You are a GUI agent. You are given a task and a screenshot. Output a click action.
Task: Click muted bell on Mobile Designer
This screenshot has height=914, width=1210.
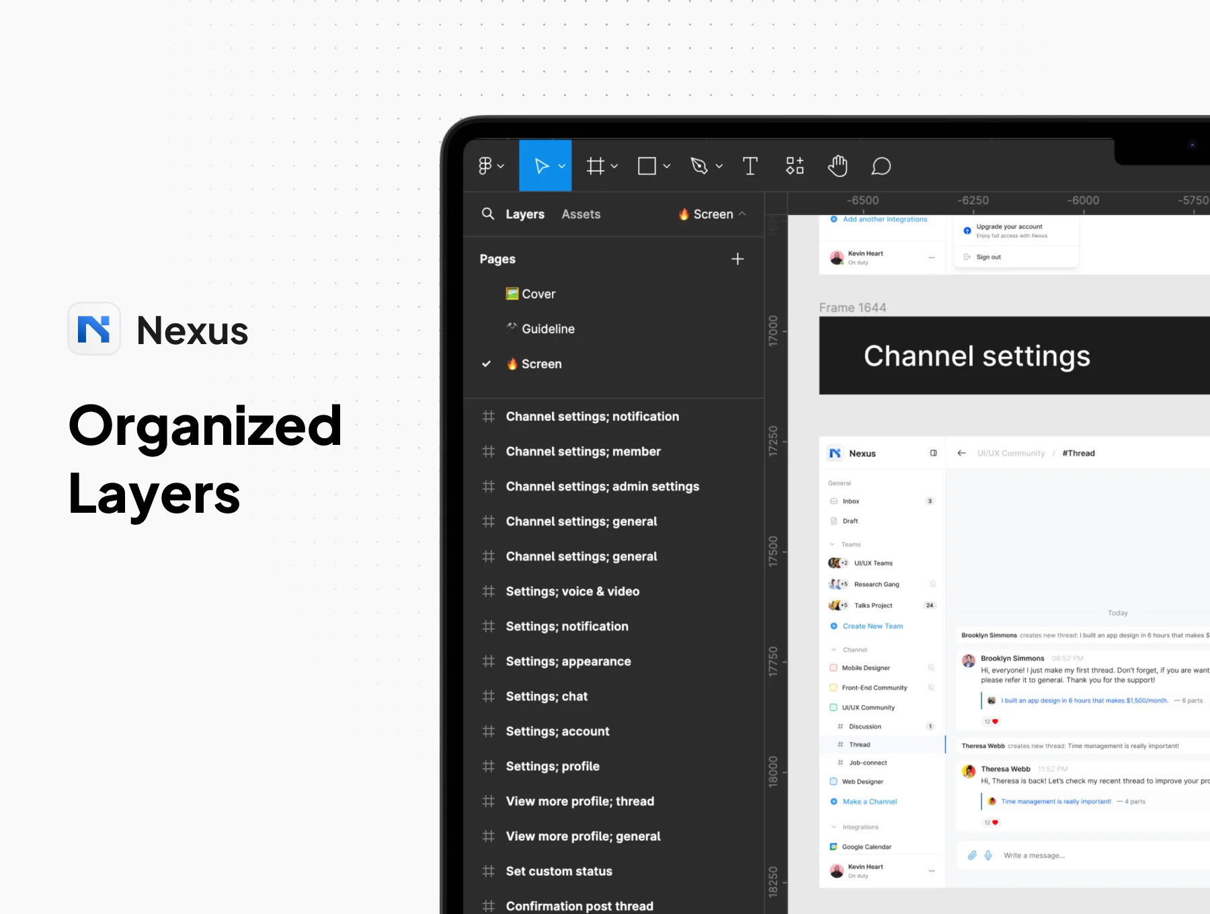point(931,667)
